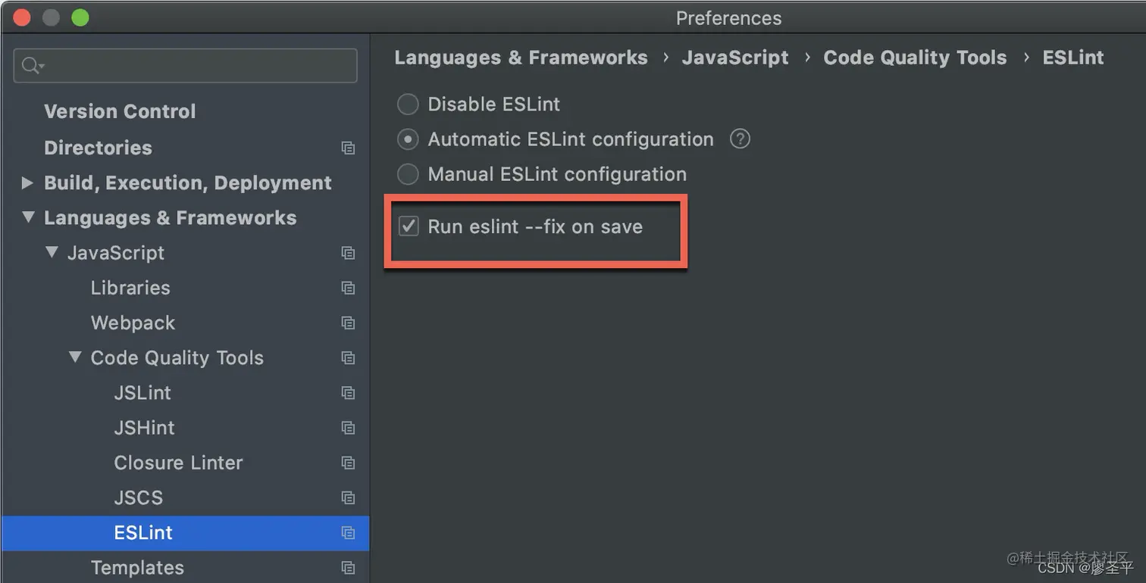Click the help question mark beside Automatic ESLint configuration

(740, 139)
